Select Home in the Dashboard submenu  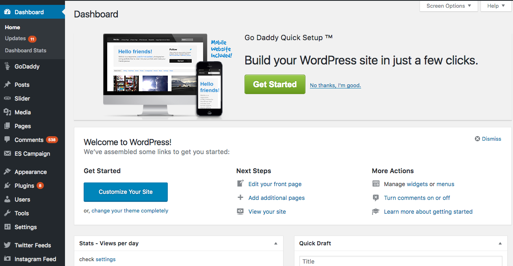(13, 27)
